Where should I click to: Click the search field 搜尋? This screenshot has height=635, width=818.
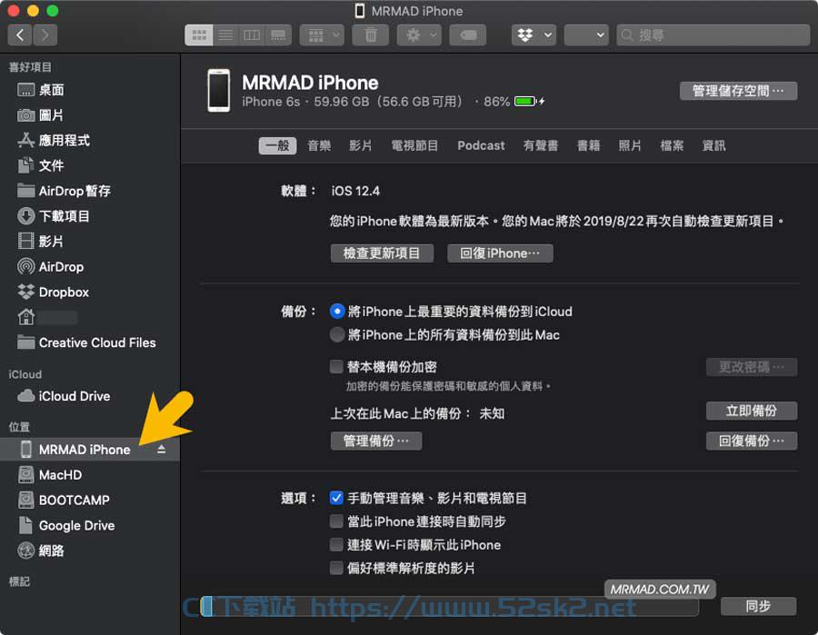coord(713,35)
